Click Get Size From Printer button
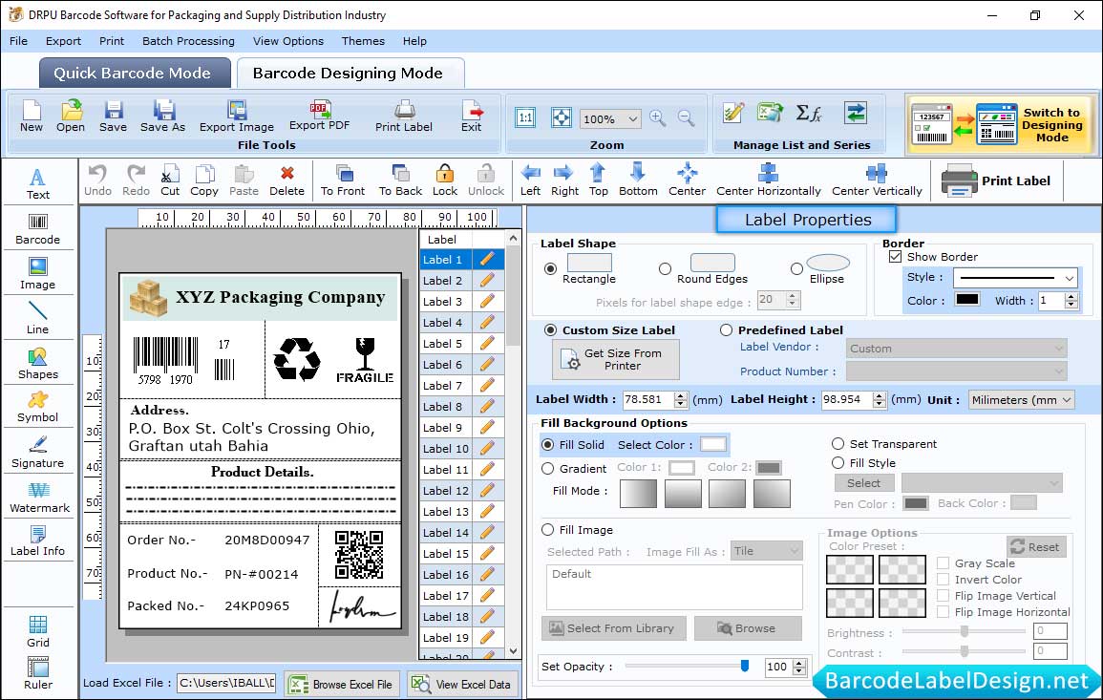 616,360
